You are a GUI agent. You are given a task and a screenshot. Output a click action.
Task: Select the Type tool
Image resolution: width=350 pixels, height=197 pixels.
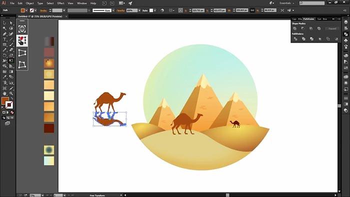4,39
